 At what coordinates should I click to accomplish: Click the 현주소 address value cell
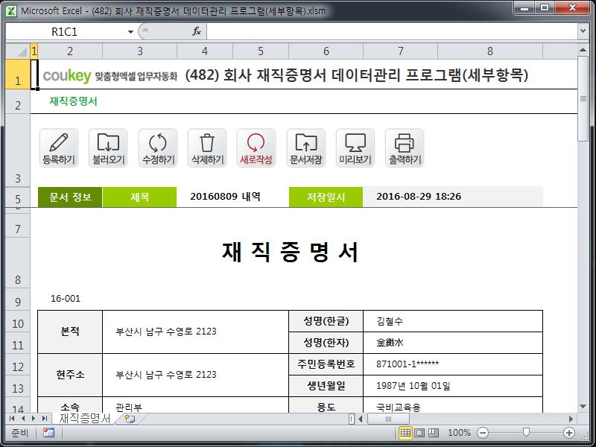tap(195, 375)
